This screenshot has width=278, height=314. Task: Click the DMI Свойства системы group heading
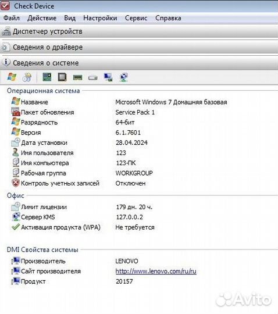coord(42,249)
